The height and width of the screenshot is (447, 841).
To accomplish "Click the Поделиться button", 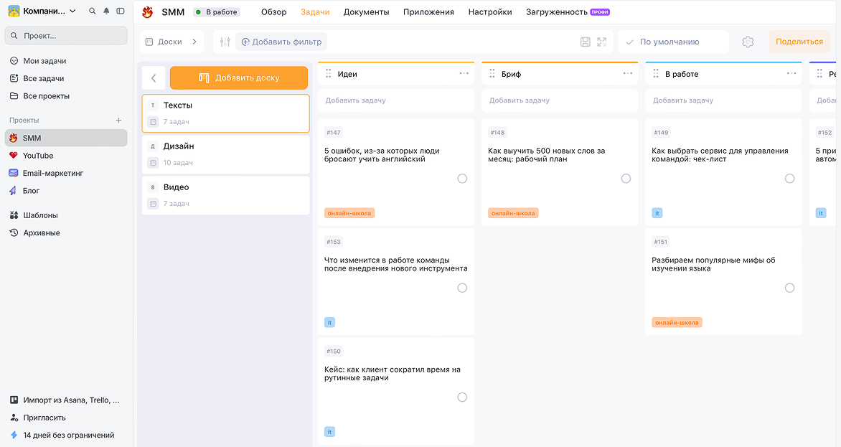I will coord(799,42).
